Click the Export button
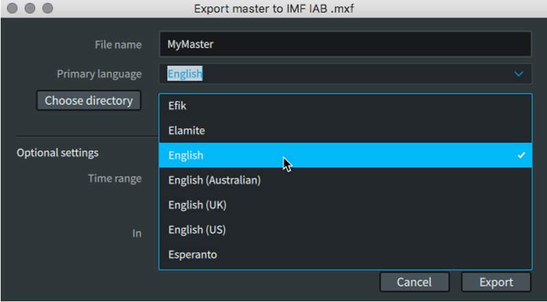This screenshot has height=302, width=547. tap(496, 282)
